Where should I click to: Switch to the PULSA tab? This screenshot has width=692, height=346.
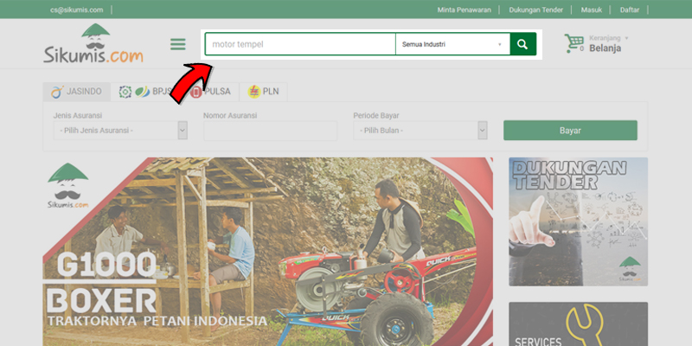(210, 92)
